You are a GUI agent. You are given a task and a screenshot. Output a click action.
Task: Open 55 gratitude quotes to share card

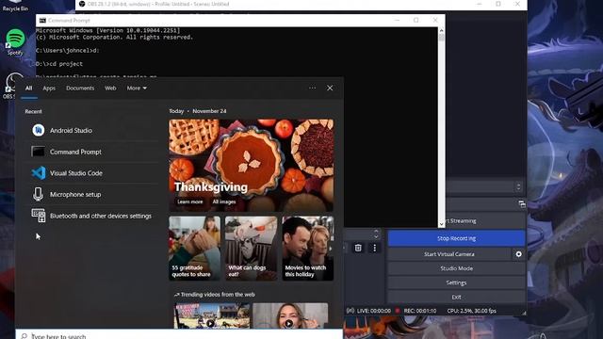pyautogui.click(x=195, y=248)
